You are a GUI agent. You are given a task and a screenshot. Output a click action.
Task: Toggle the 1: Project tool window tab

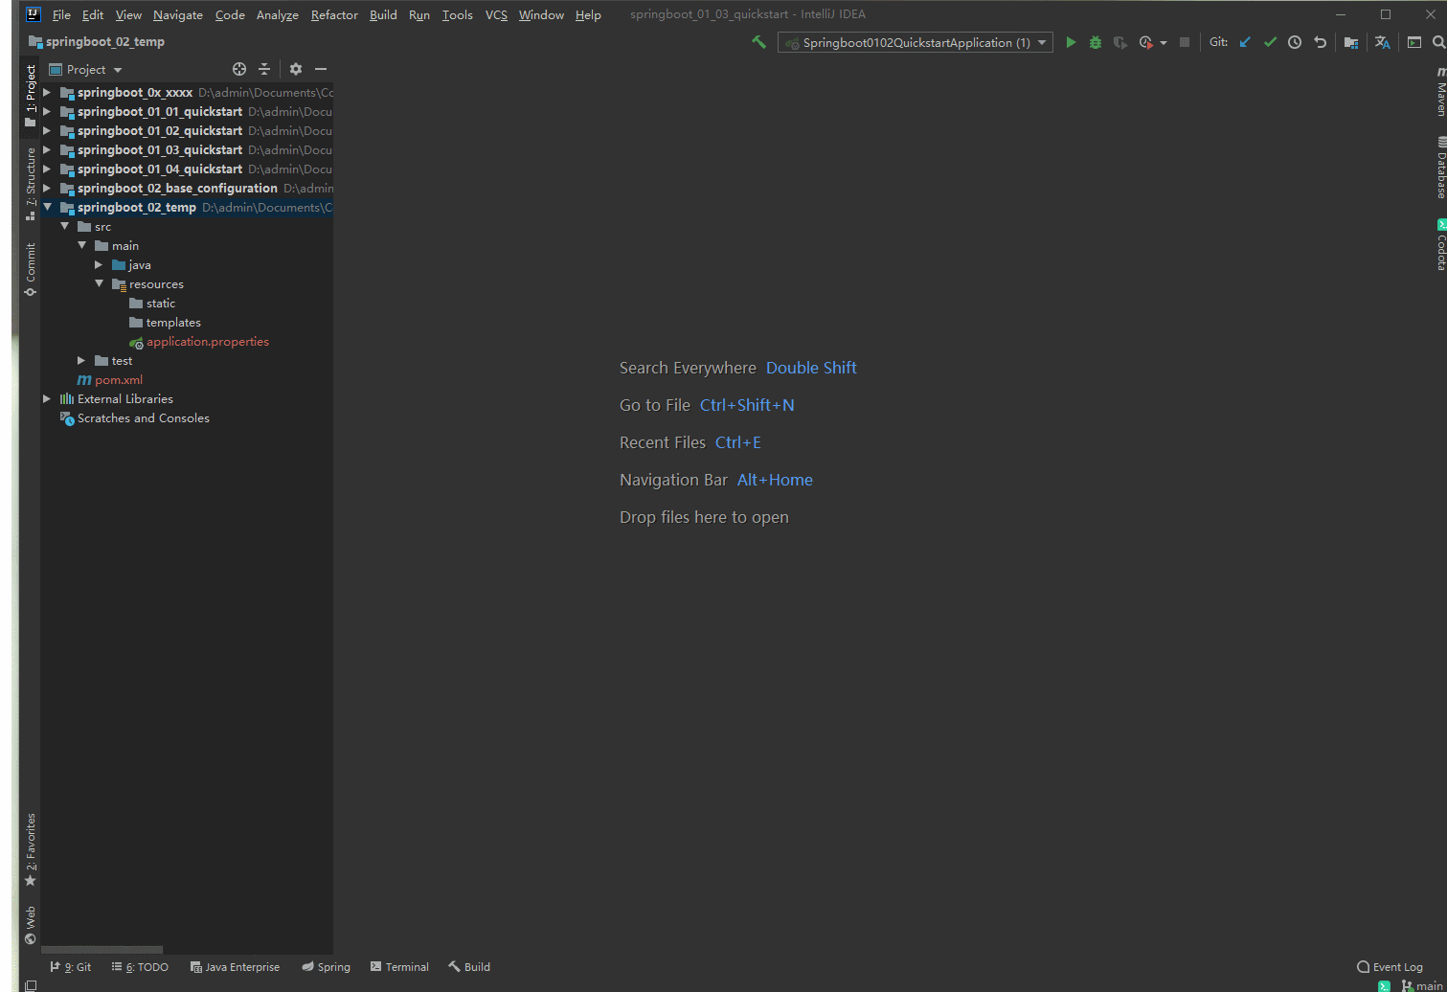point(31,96)
